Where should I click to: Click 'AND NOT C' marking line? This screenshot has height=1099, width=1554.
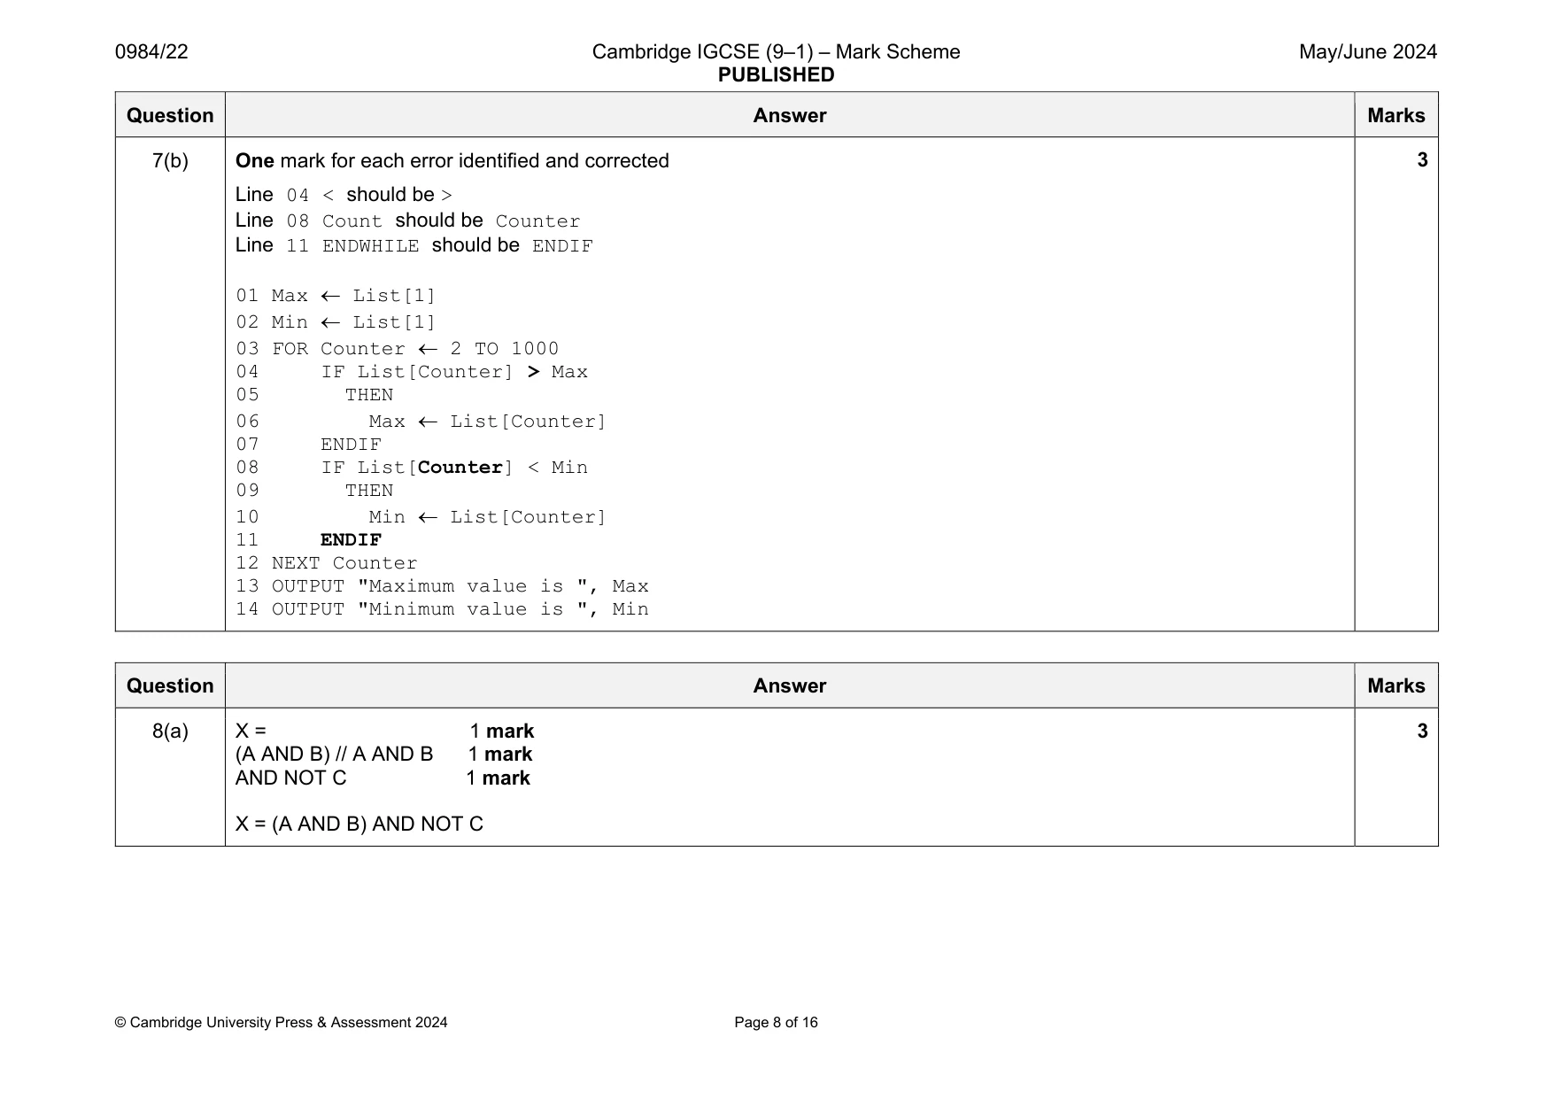point(383,778)
